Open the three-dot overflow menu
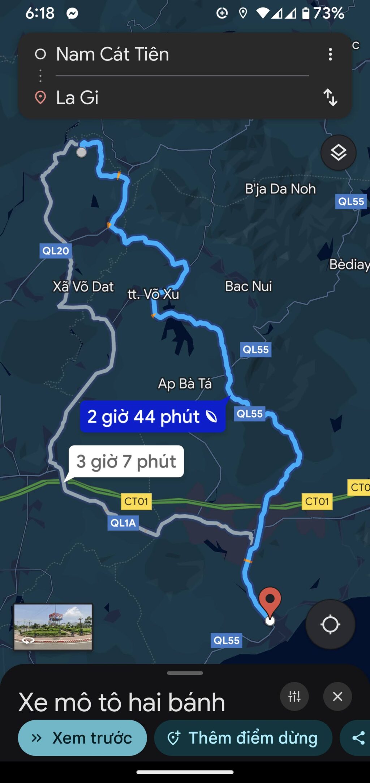This screenshot has height=783, width=370. coord(330,54)
